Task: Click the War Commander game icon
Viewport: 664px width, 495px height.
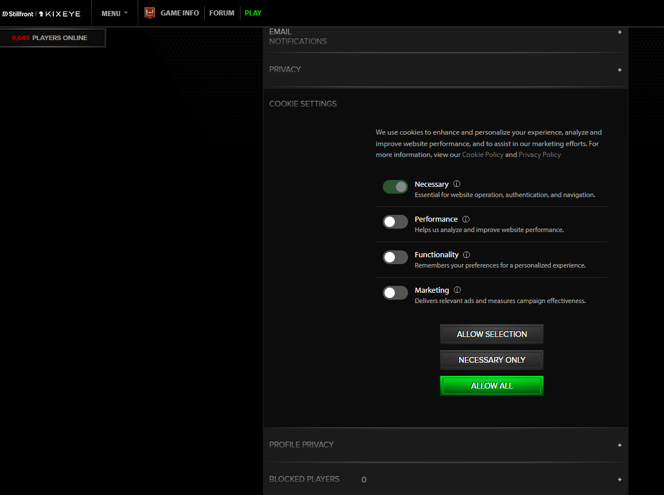Action: click(x=150, y=13)
